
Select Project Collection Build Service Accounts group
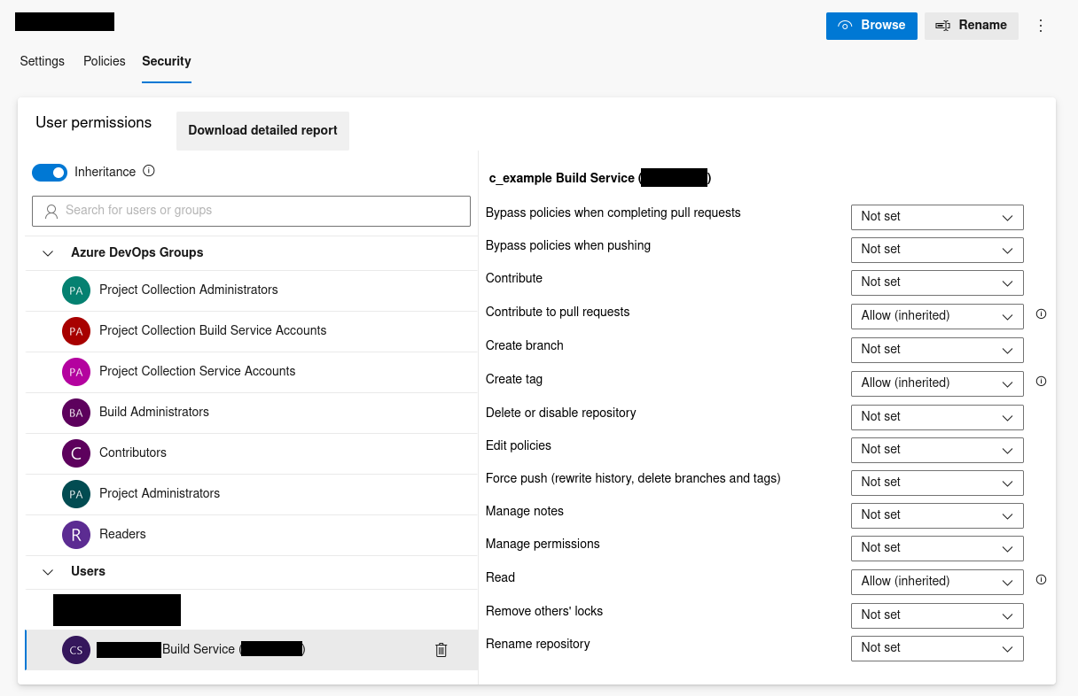tap(213, 331)
